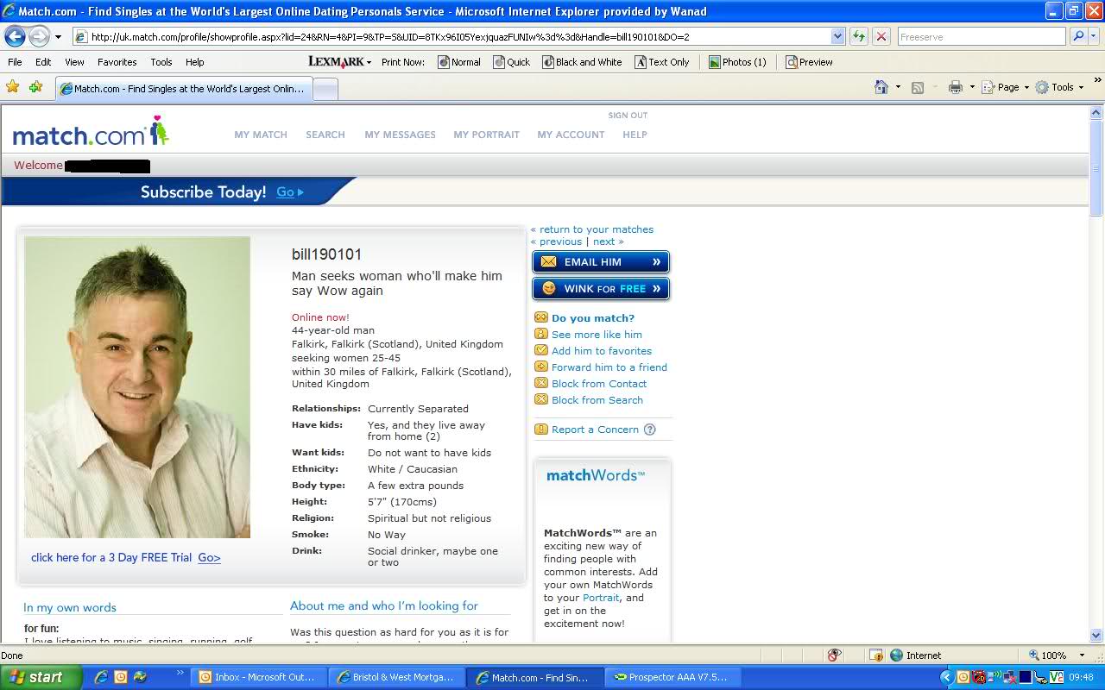The height and width of the screenshot is (690, 1105).
Task: Click the Portrait link in matchWords box
Action: (601, 598)
